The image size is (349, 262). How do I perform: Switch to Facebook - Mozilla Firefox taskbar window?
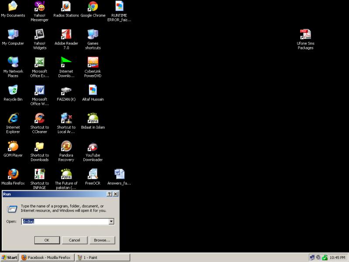(47, 258)
